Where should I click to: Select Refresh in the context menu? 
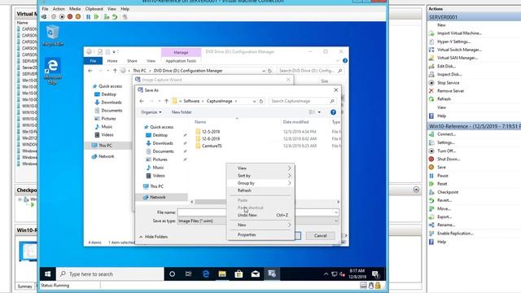[x=244, y=190]
